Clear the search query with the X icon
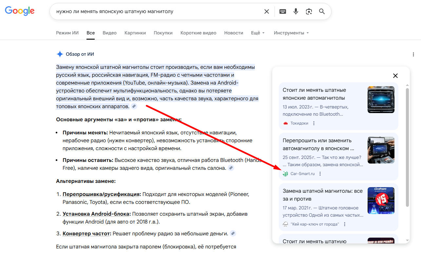This screenshot has width=421, height=254. point(267,11)
